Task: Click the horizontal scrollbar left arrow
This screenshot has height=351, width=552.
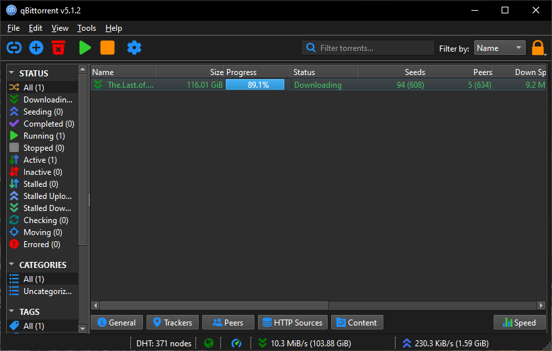Action: point(95,305)
